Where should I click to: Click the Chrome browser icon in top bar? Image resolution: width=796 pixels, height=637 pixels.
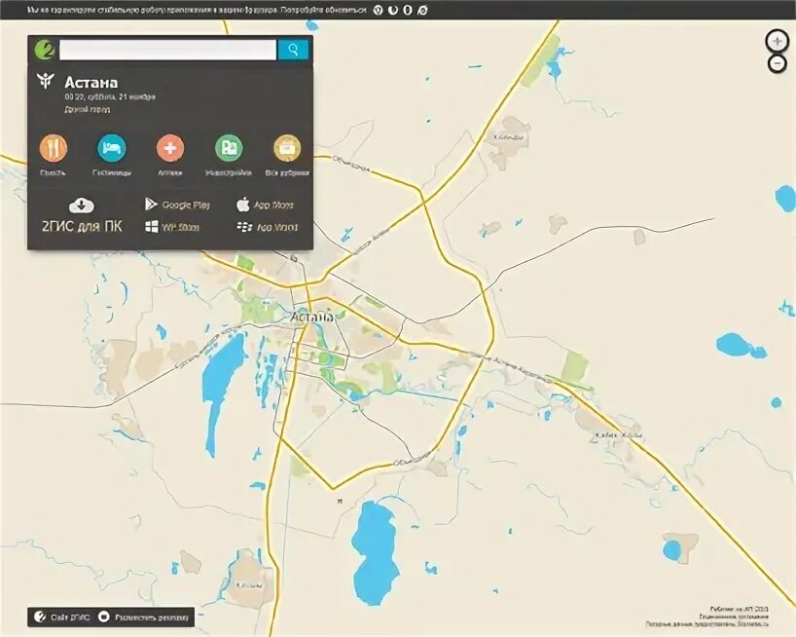[378, 10]
